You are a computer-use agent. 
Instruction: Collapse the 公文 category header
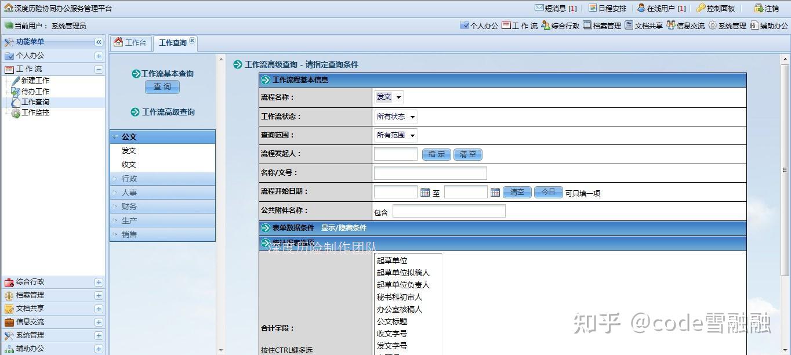coord(162,137)
